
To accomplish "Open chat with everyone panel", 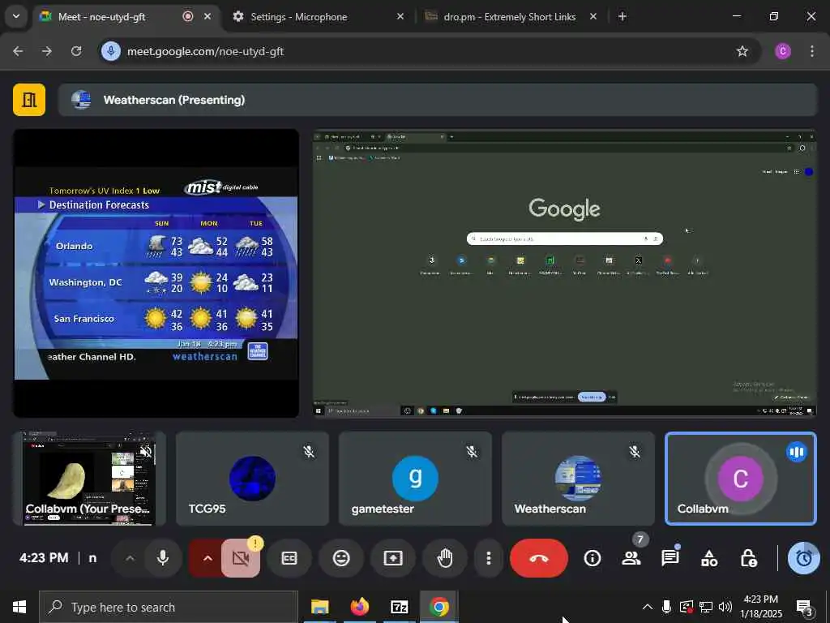I will [670, 558].
